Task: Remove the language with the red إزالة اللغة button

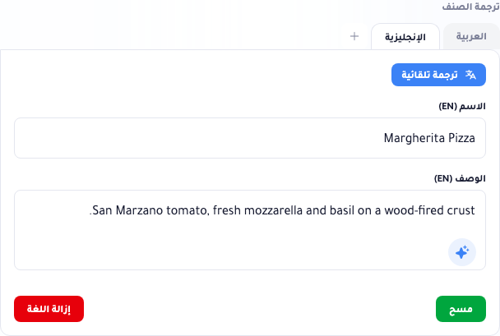Action: [x=49, y=309]
